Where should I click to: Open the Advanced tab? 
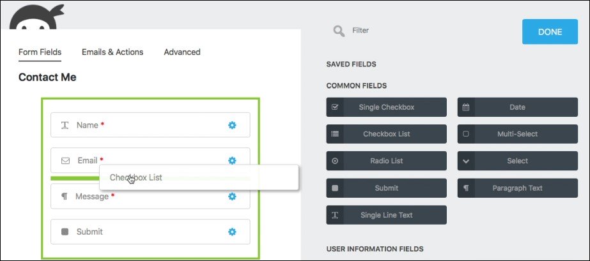[182, 52]
